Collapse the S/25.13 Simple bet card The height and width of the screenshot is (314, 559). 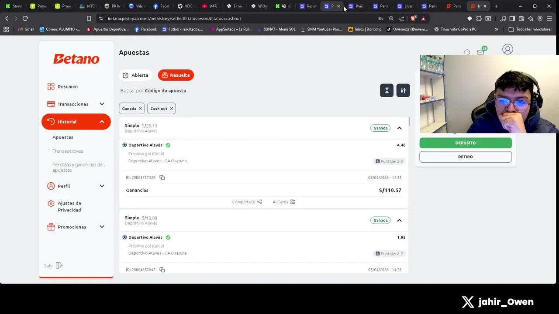point(399,128)
